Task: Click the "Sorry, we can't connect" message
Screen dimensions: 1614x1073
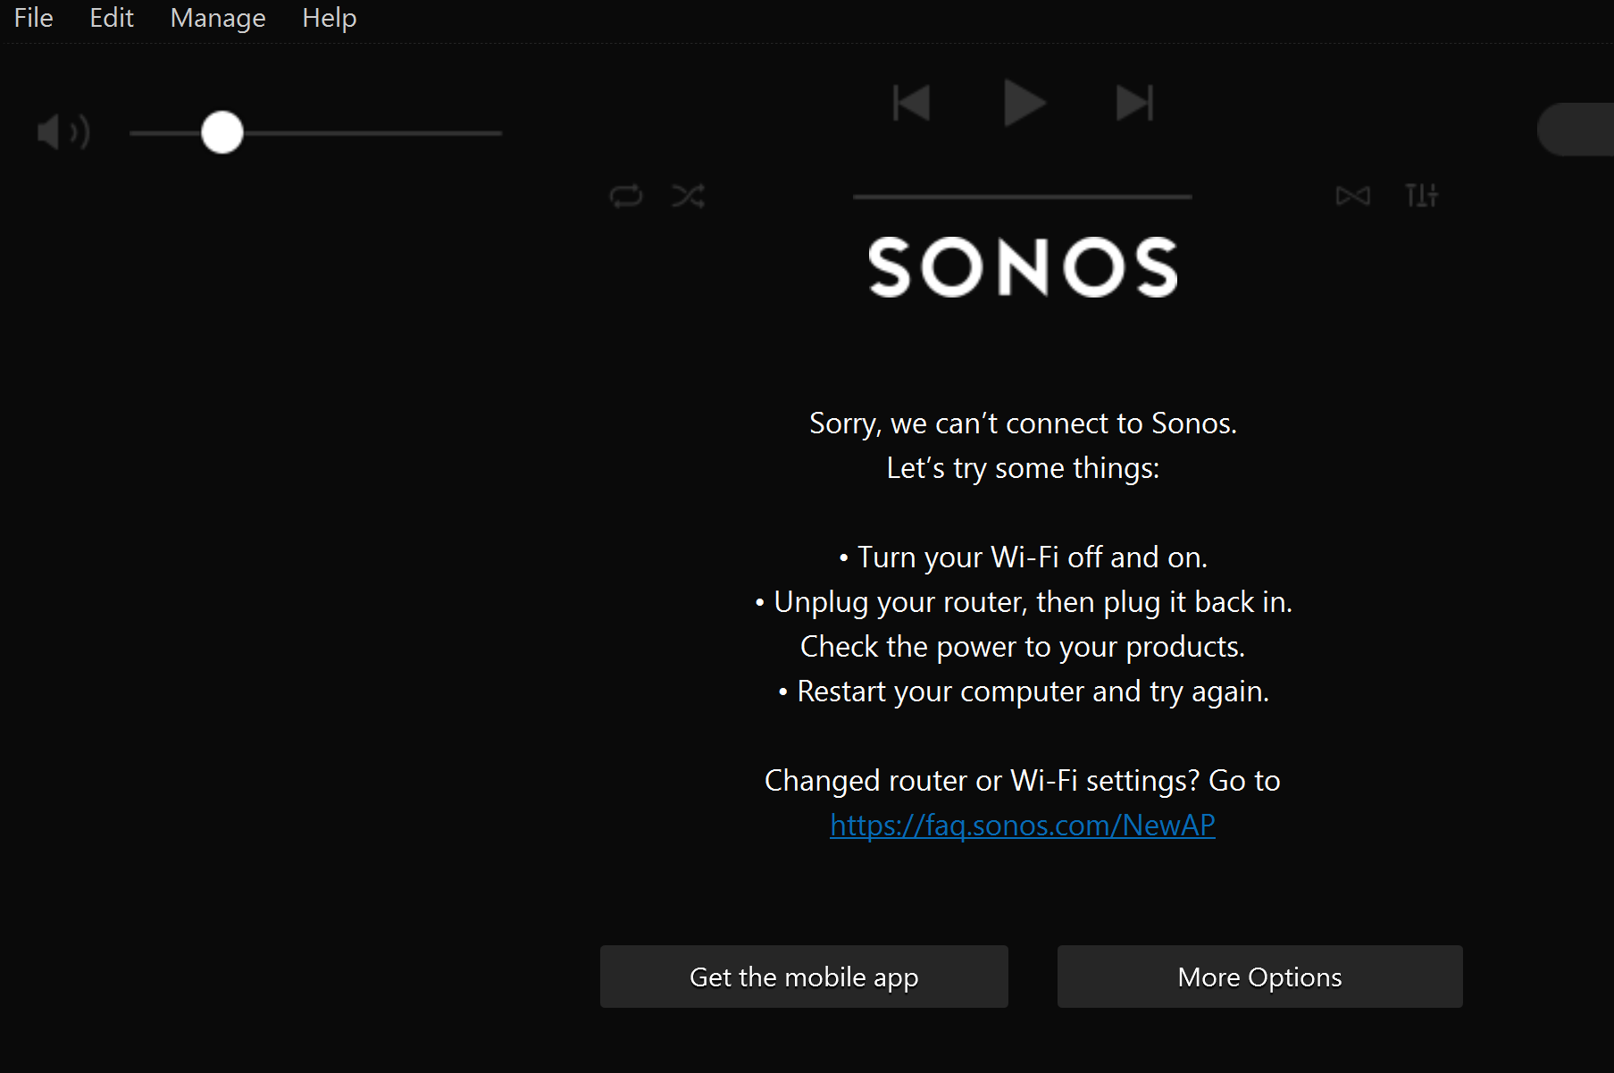Action: [x=1023, y=423]
